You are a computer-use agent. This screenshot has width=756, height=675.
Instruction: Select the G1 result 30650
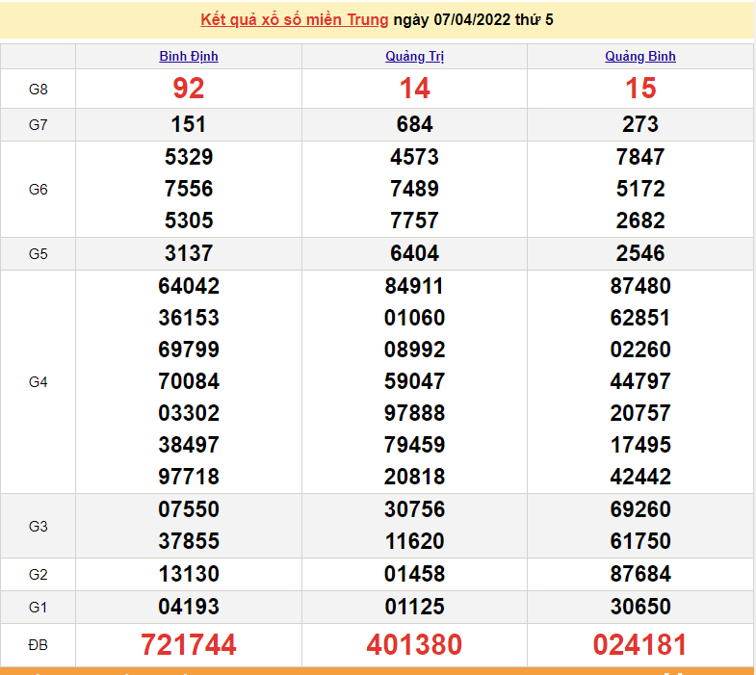coord(640,607)
